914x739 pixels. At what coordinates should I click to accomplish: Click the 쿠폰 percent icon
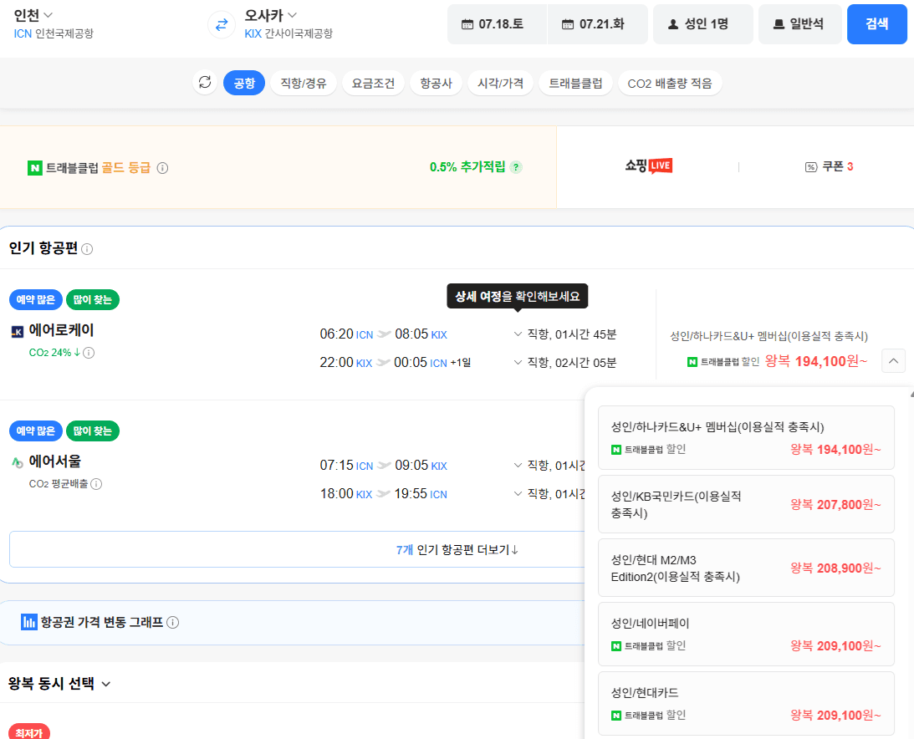(x=811, y=167)
